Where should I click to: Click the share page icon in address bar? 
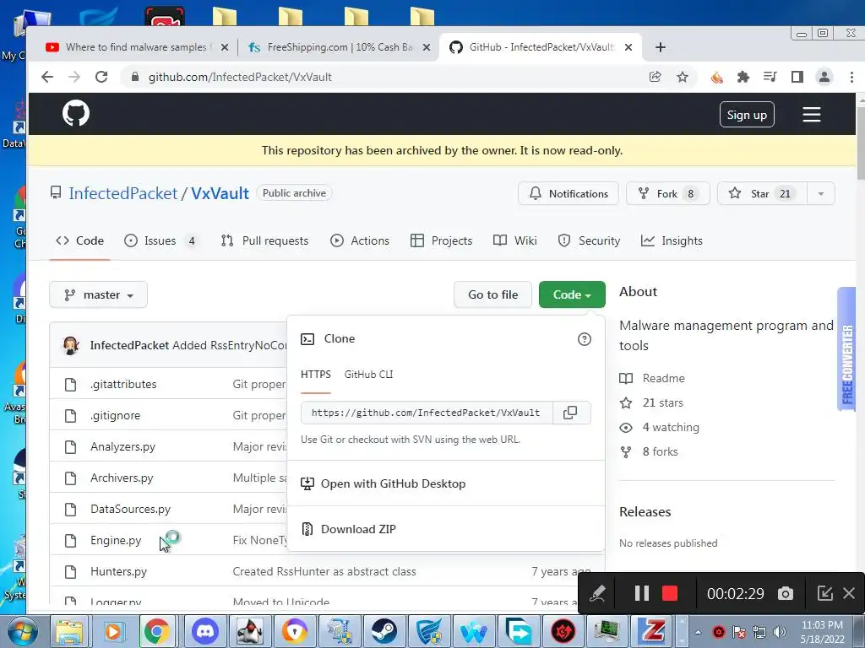[656, 77]
